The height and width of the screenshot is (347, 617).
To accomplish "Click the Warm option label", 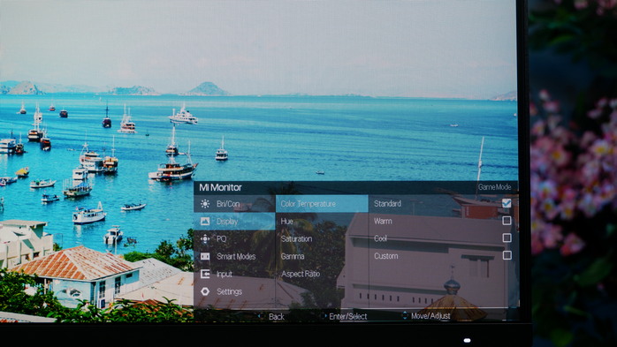I will tap(383, 221).
